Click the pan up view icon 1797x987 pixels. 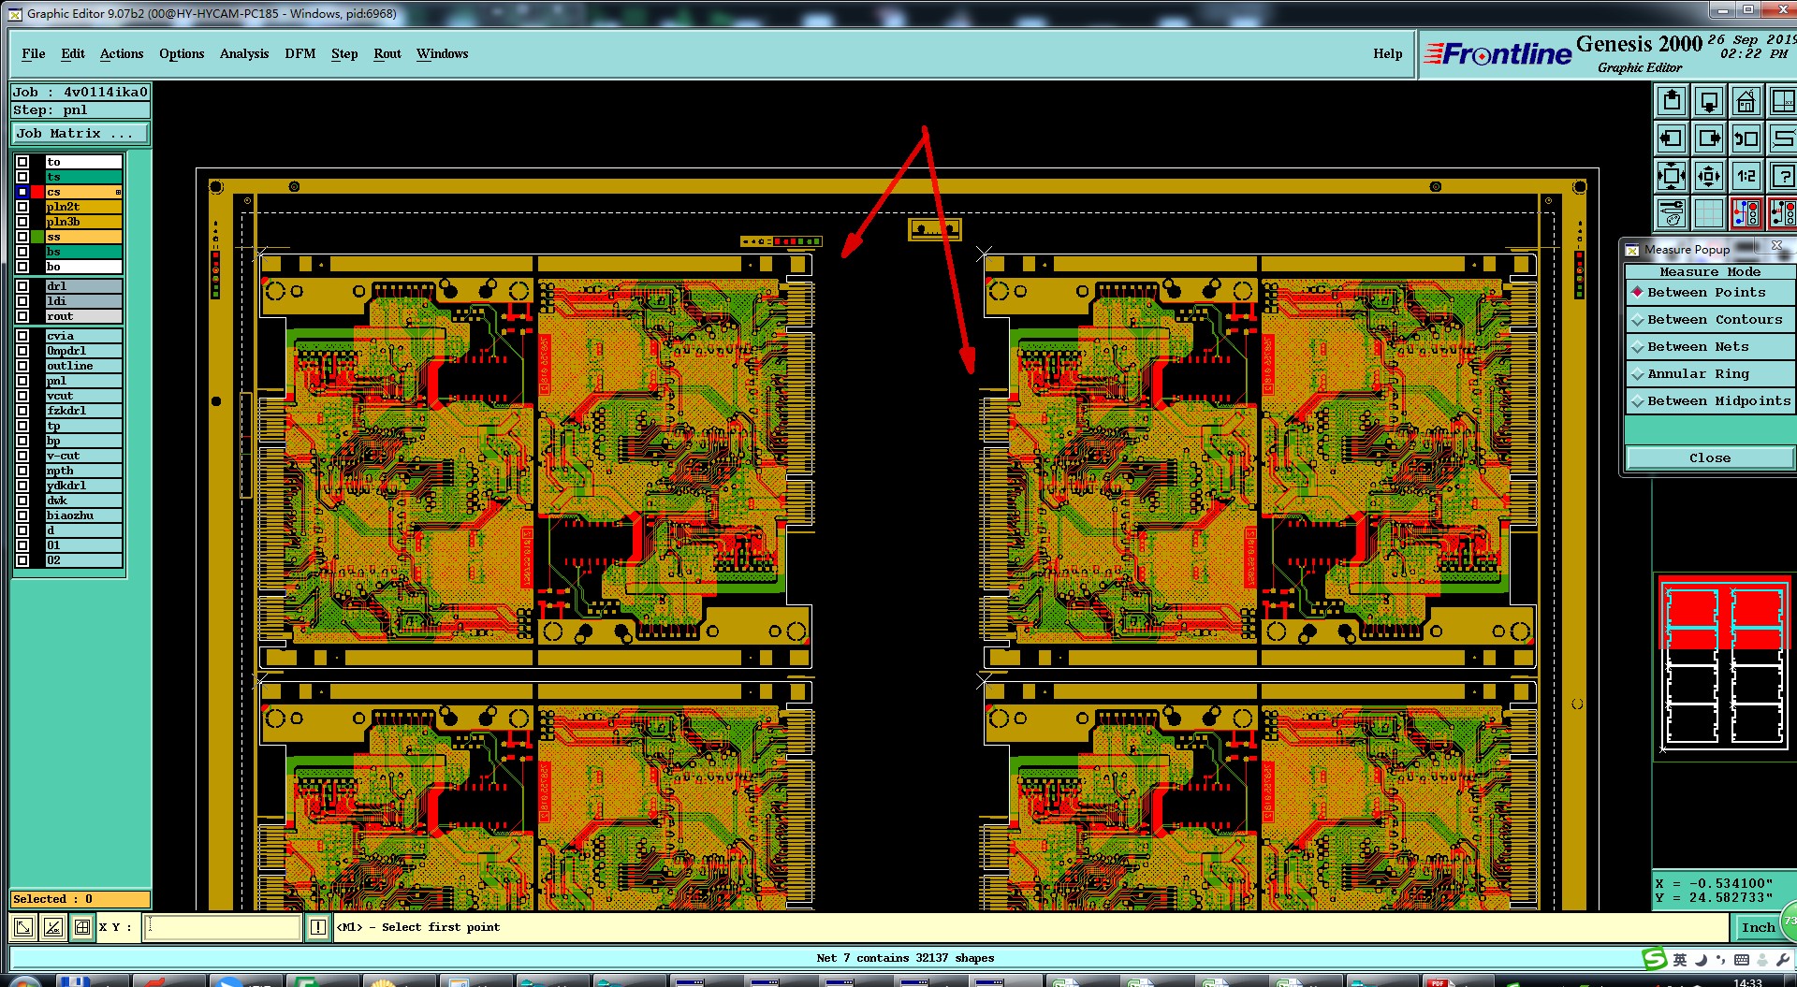tap(1672, 101)
